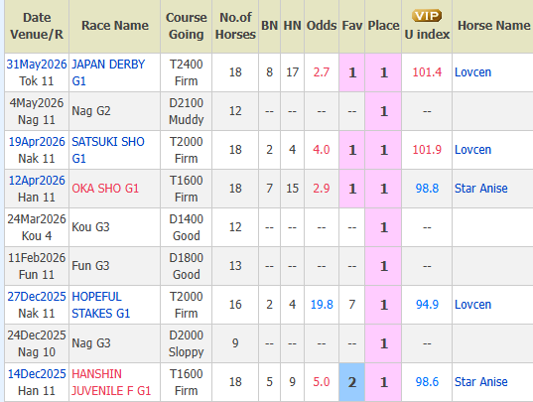Click the 4May2026 Nag 11 date cell
Viewport: 533px width, 402px height.
point(37,111)
